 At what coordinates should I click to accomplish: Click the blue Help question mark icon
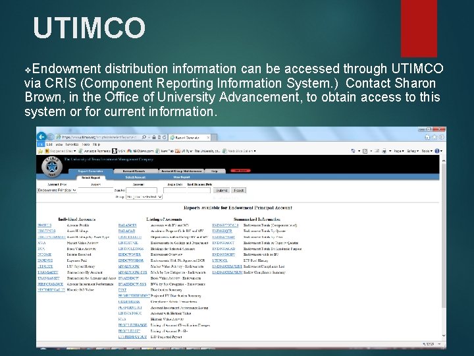(437, 151)
